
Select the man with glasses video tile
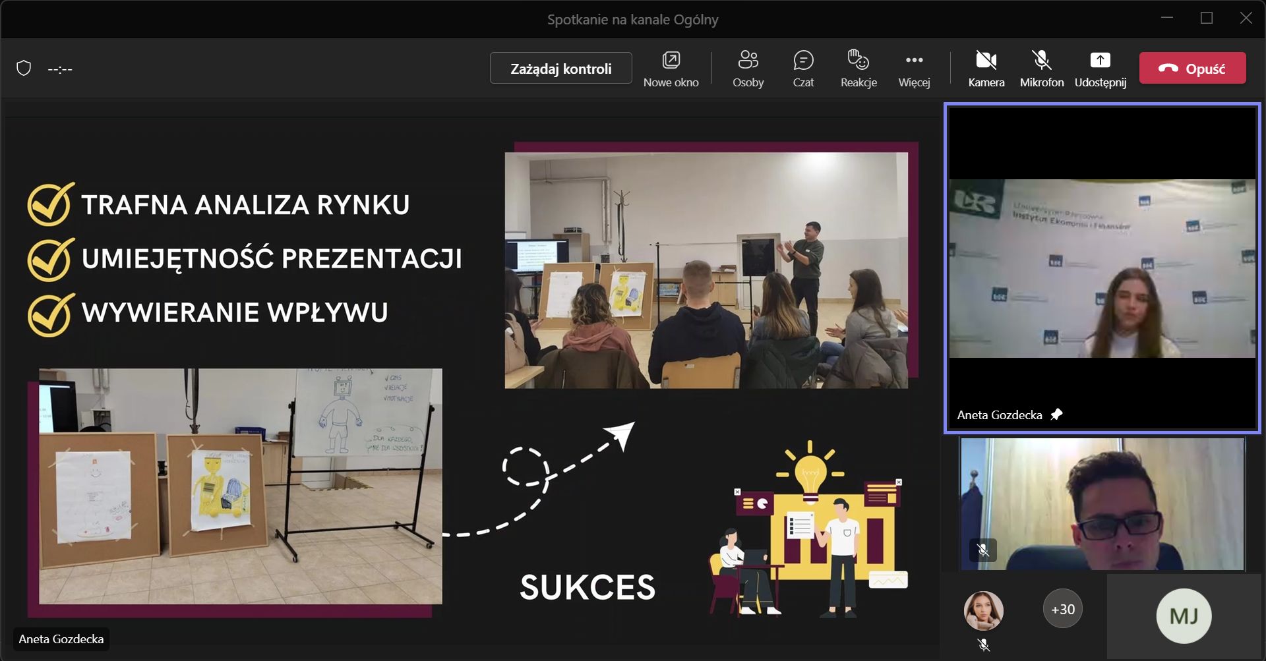(x=1102, y=504)
